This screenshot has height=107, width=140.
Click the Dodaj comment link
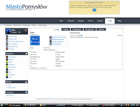[119, 35]
